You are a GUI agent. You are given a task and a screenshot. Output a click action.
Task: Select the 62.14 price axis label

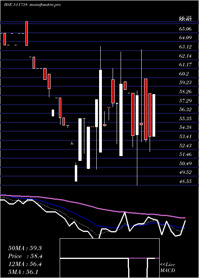185,56
